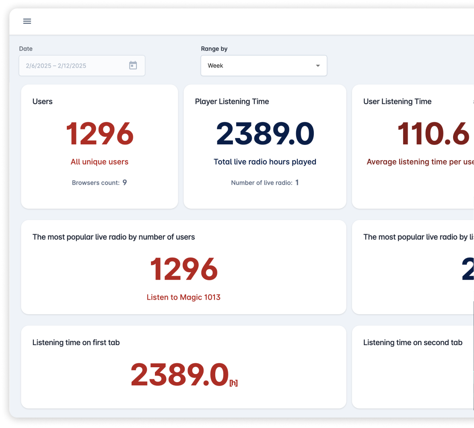Click the 2389.0 live radio hours value
Screen dimensions: 474x428
[x=265, y=134]
